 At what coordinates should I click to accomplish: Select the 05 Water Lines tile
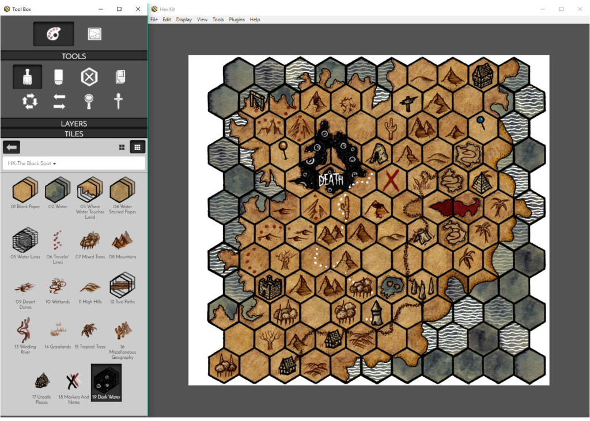(25, 243)
